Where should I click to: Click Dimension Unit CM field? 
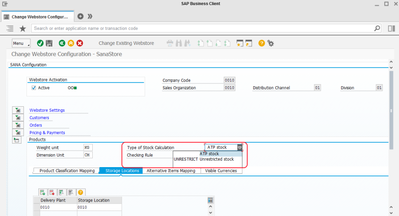click(88, 155)
